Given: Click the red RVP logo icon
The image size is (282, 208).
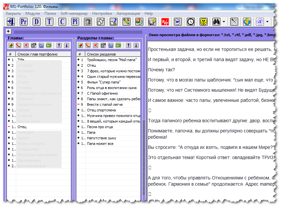Looking at the screenshot, I should tap(165, 22).
